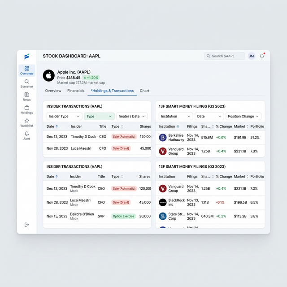This screenshot has height=287, width=287.
Task: Click Portfolio header in bottom filings table
Action: click(257, 176)
